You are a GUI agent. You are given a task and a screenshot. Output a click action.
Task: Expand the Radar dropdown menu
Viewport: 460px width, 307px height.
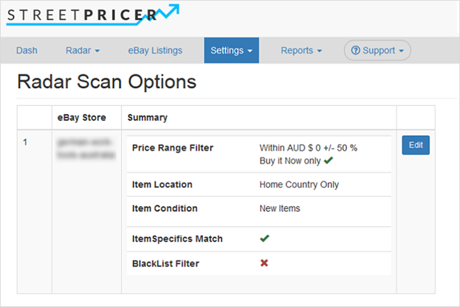coord(82,51)
